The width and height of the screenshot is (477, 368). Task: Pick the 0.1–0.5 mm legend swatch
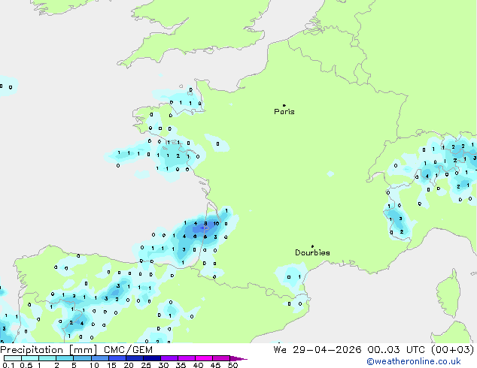click(13, 358)
